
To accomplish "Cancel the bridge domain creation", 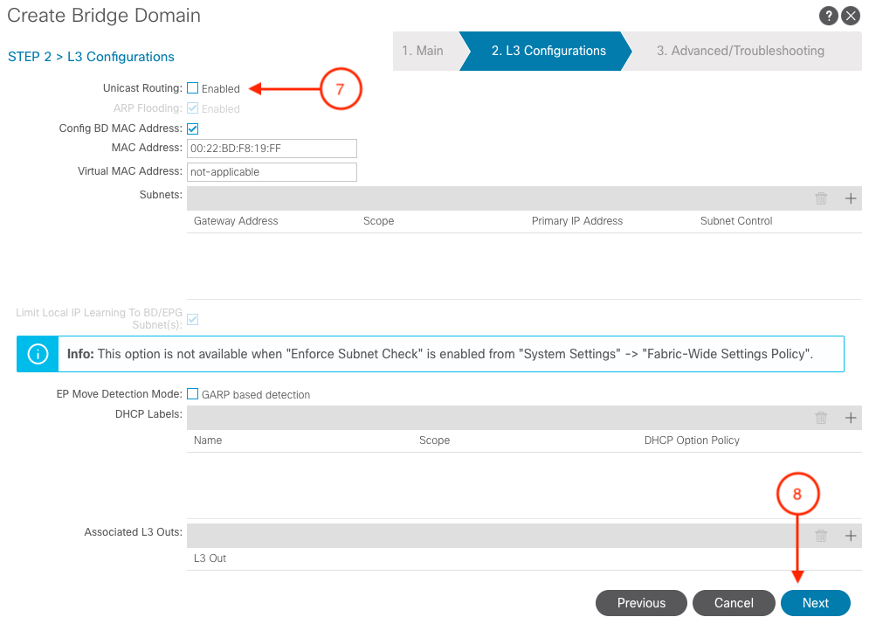I will click(x=734, y=603).
